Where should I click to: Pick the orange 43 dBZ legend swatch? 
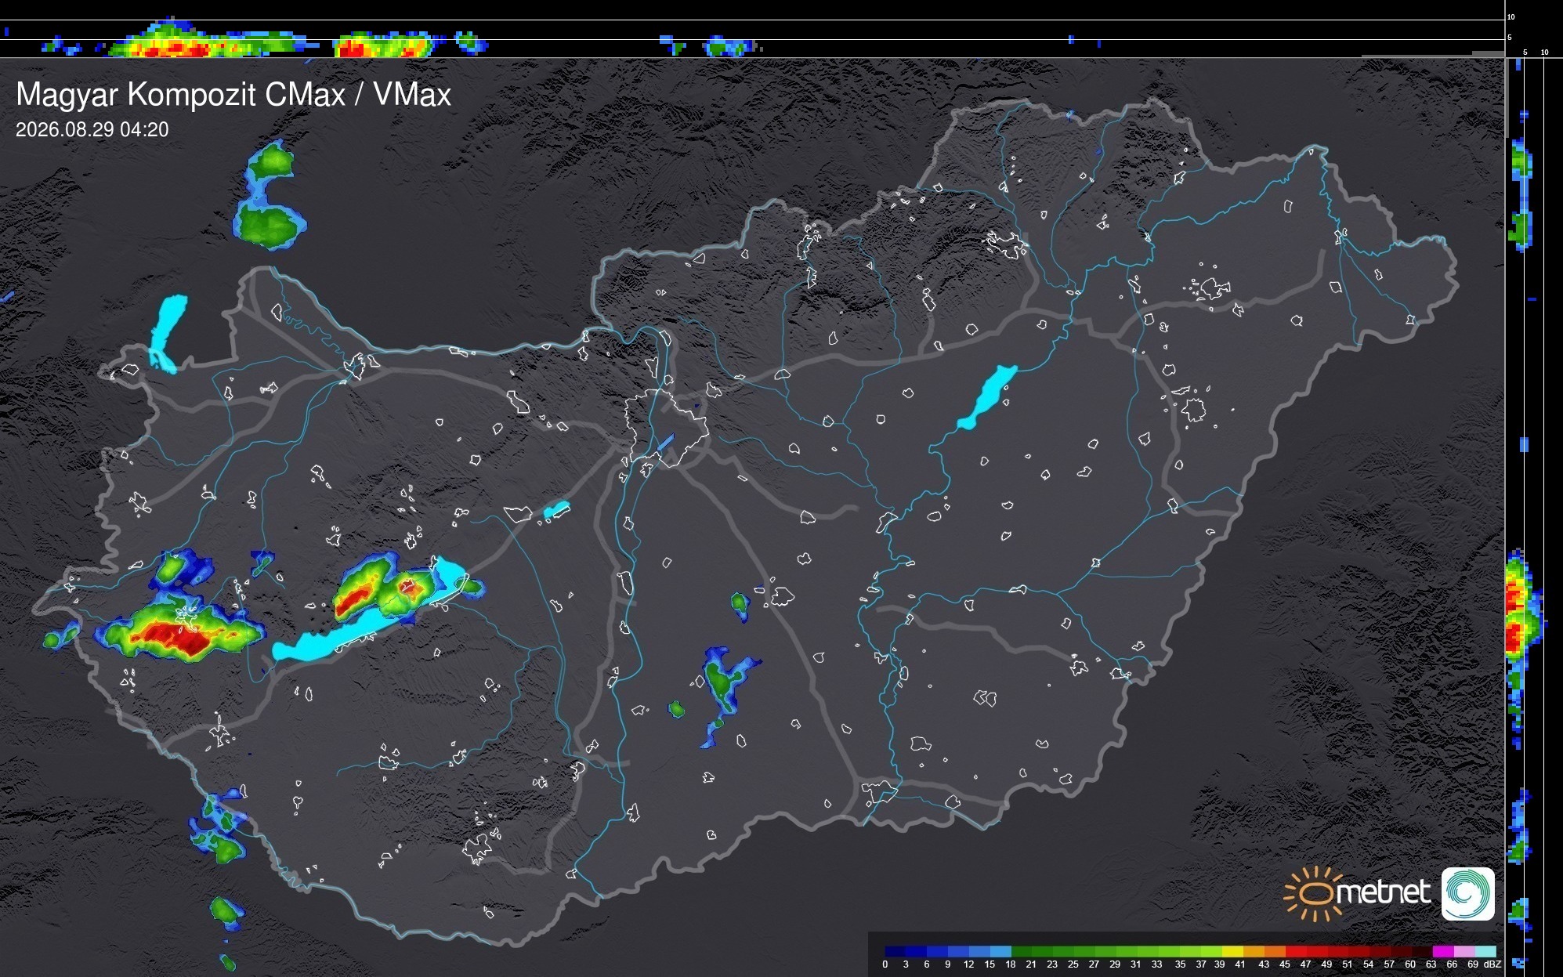[1275, 951]
